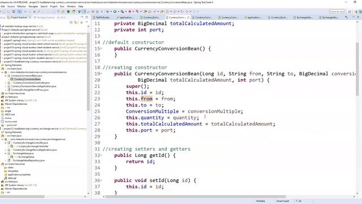Click the Spring perspective icon beside Open Perspective
362x204 pixels.
coord(356,11)
